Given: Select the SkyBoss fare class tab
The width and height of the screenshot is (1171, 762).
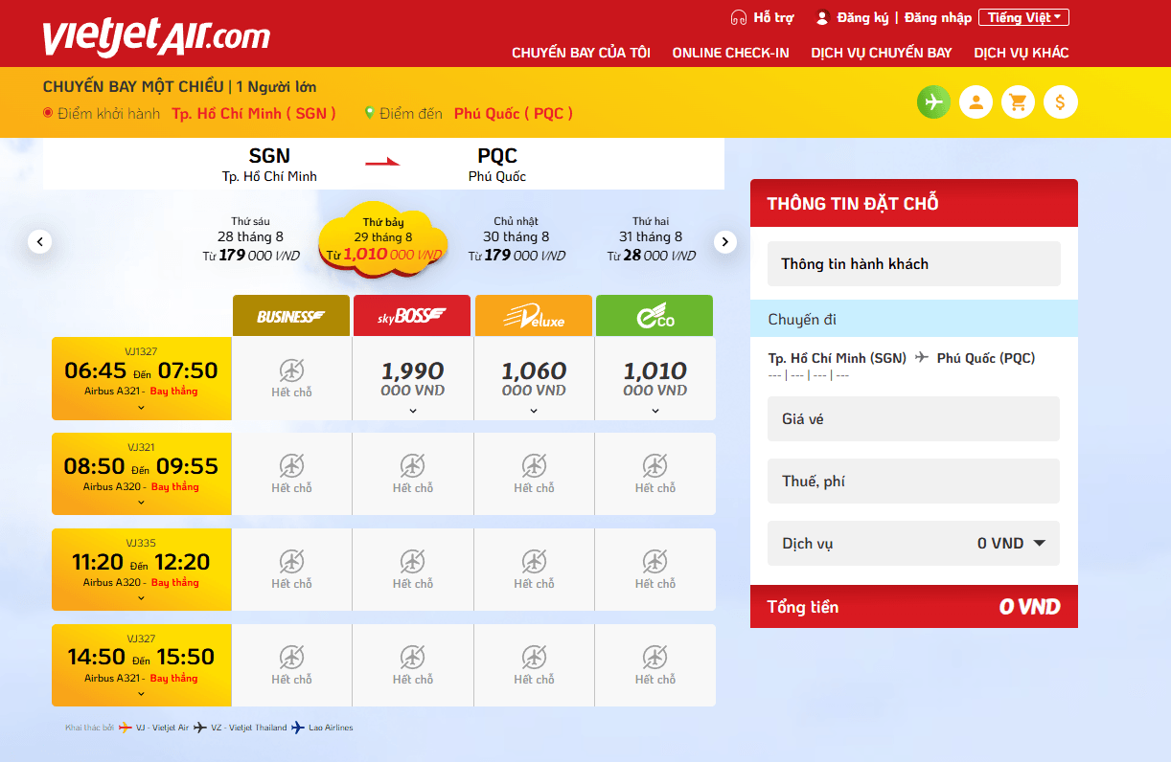Looking at the screenshot, I should coord(412,316).
